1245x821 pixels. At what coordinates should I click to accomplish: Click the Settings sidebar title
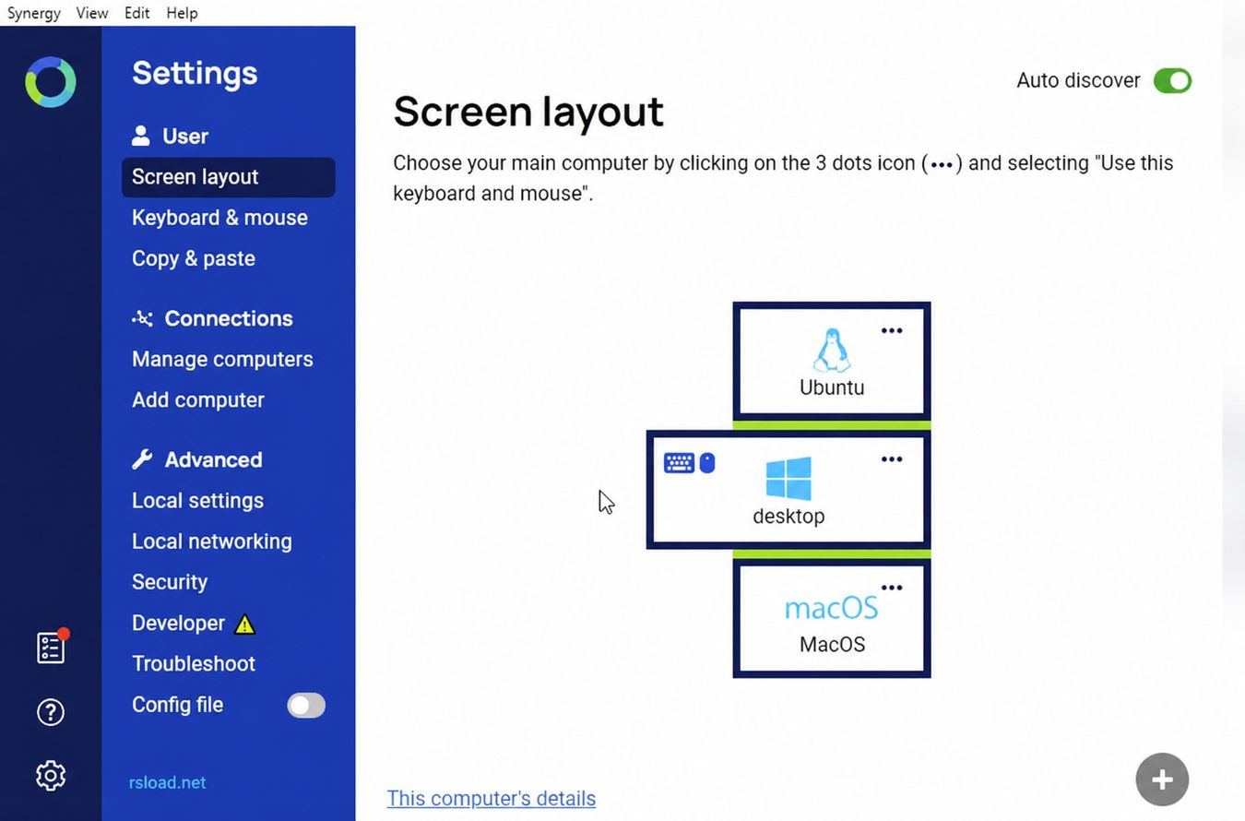[195, 73]
